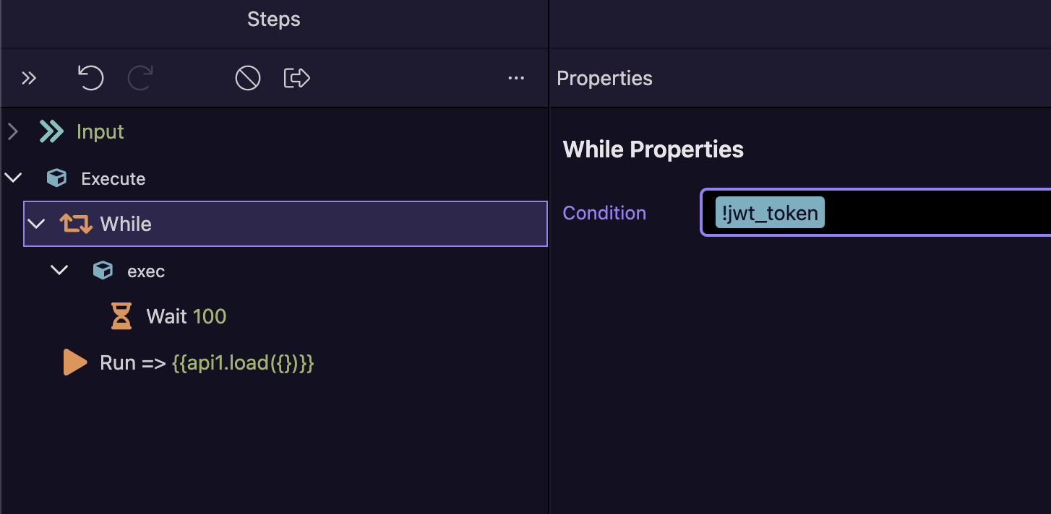The height and width of the screenshot is (514, 1051).
Task: Click the hourglass Wait icon
Action: tap(121, 316)
